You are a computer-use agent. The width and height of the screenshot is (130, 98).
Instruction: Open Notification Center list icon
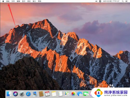point(126,1)
